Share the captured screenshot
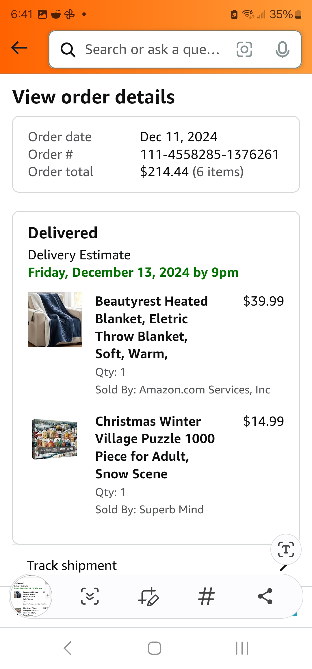Image resolution: width=312 pixels, height=669 pixels. click(265, 596)
